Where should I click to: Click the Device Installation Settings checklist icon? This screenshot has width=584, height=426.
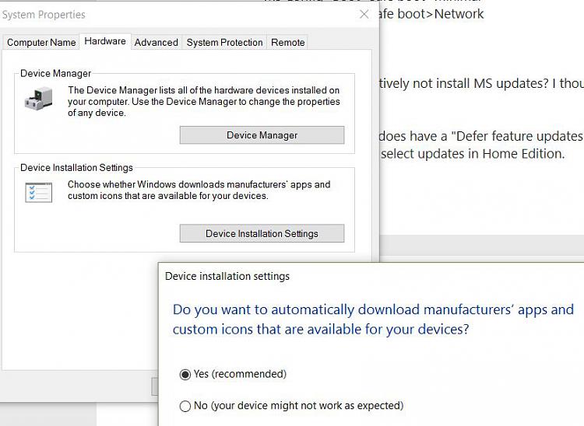[x=38, y=192]
